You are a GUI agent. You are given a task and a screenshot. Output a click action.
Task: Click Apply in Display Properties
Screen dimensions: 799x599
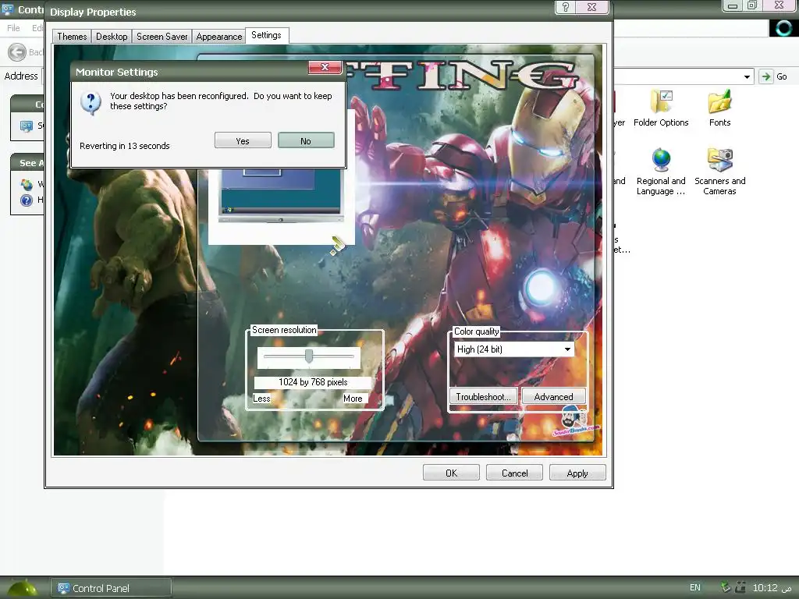click(x=577, y=473)
